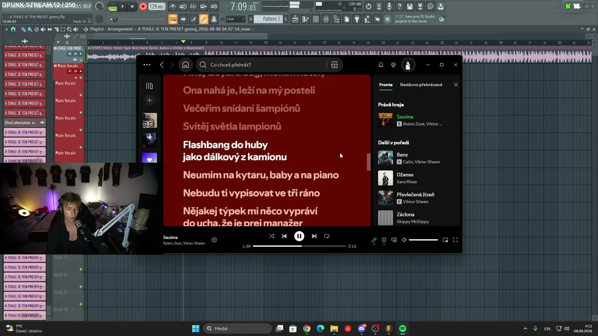Click the FL Studio play button
The height and width of the screenshot is (336, 598).
coord(123,7)
